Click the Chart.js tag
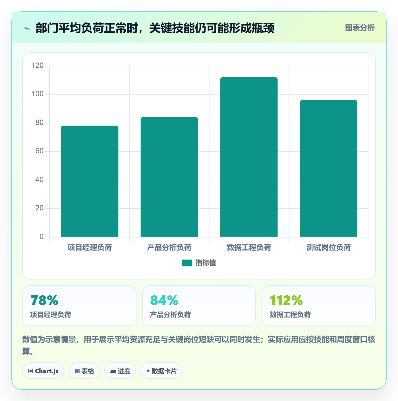Viewport: 398px width, 401px height. 43,371
